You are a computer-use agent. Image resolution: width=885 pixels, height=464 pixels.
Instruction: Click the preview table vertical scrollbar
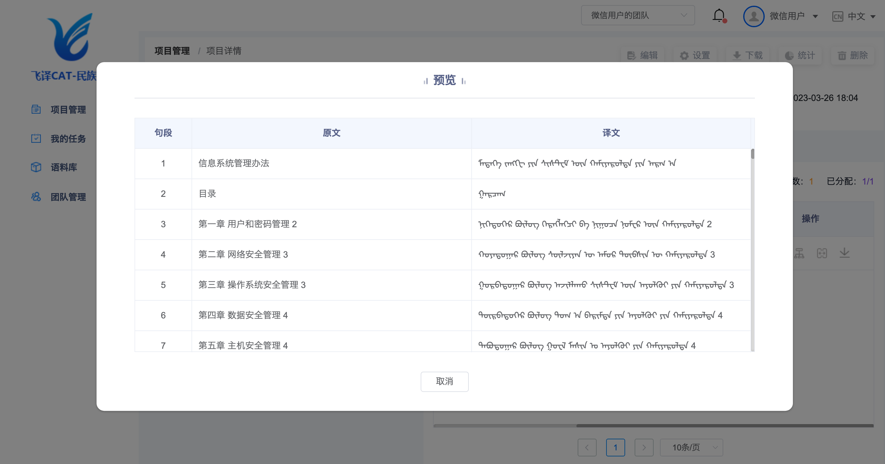[x=752, y=154]
